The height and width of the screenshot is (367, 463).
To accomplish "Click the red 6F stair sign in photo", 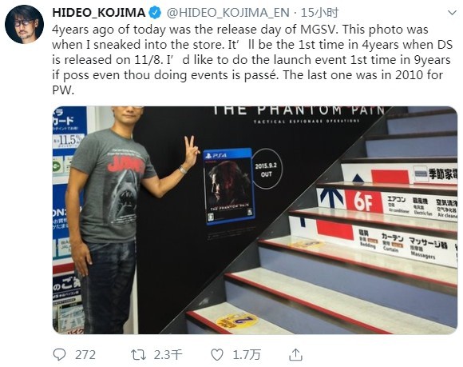I will coord(363,202).
